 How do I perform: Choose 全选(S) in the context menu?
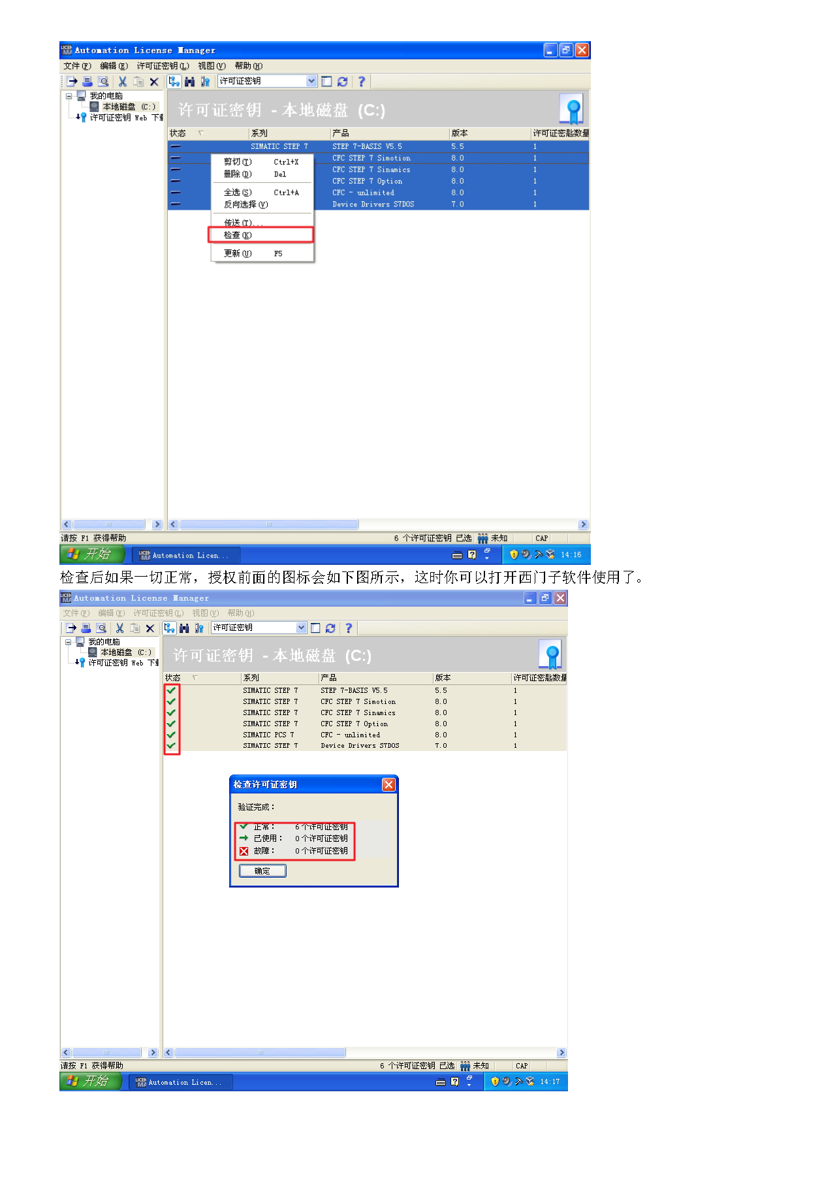coord(261,193)
